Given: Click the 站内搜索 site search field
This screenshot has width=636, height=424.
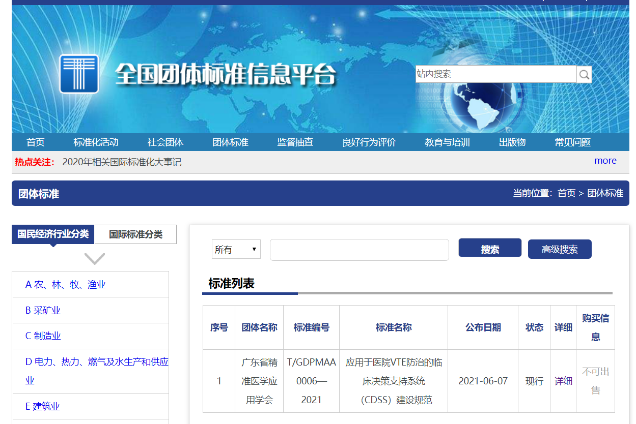Looking at the screenshot, I should [x=495, y=74].
